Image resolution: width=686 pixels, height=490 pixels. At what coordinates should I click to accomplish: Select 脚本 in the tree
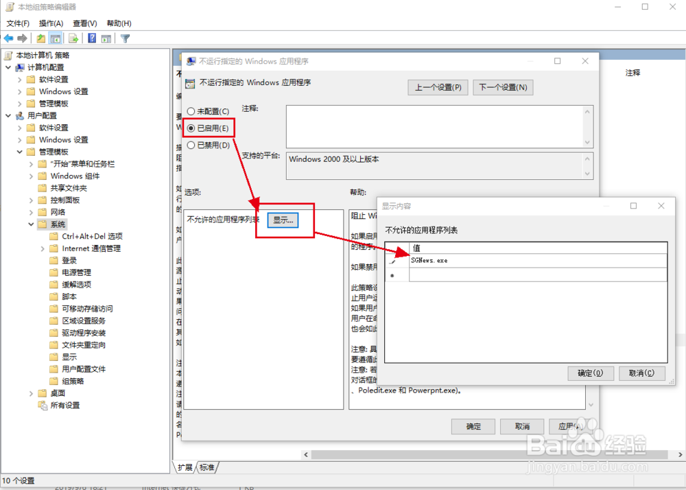[x=69, y=296]
